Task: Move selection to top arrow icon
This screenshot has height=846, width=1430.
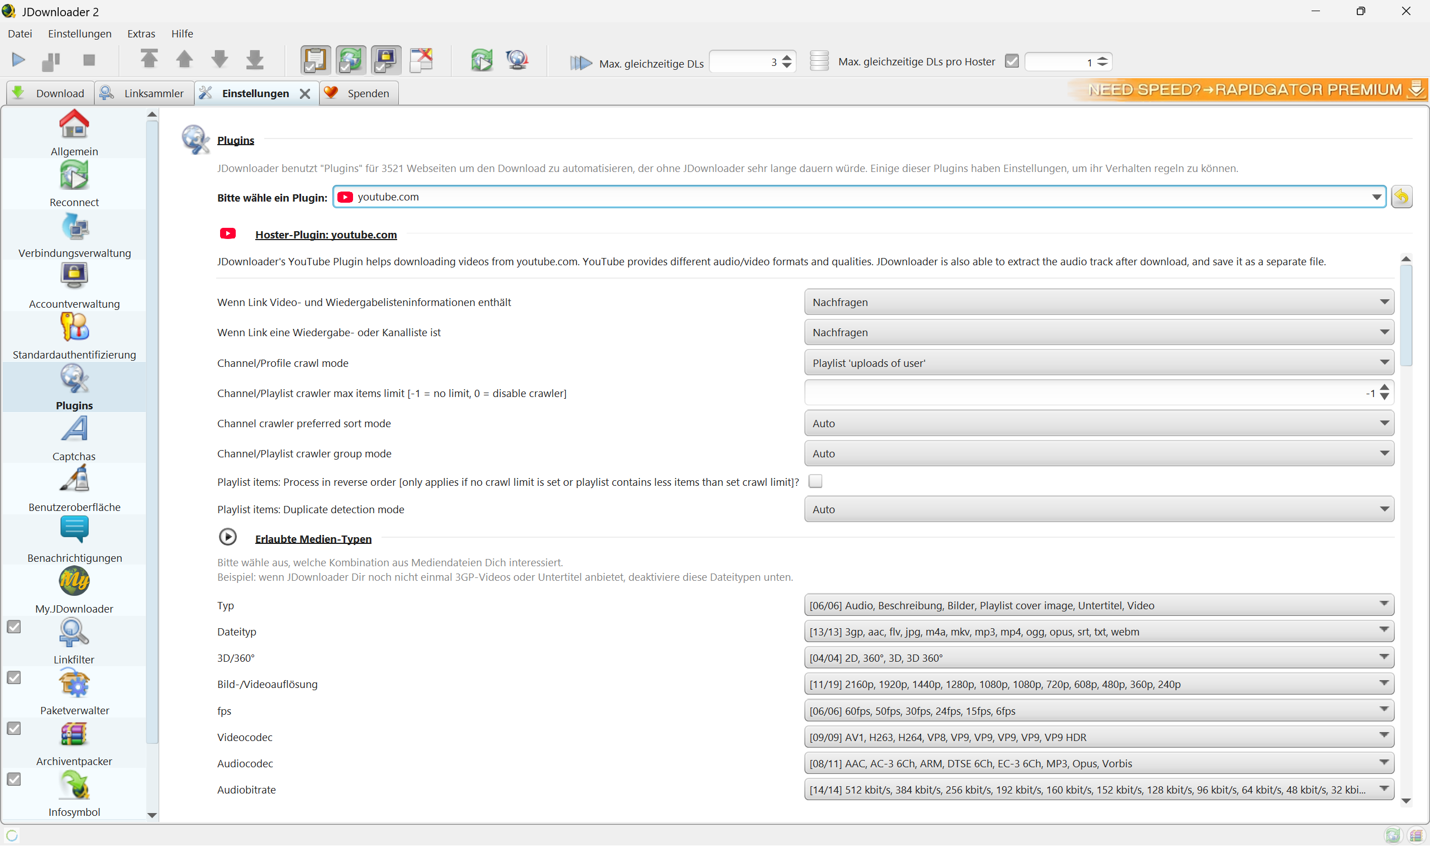Action: pyautogui.click(x=149, y=59)
